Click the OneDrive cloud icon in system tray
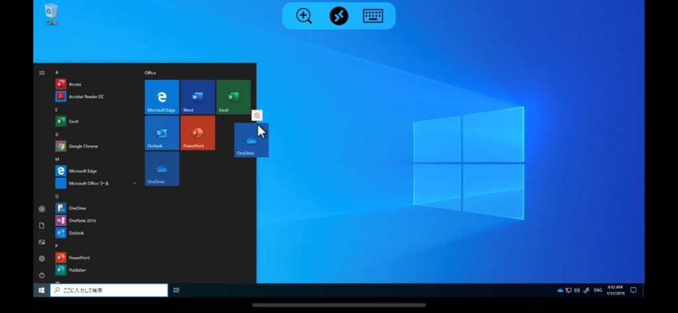 pos(560,291)
